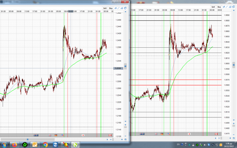This screenshot has height=148, width=237.
Task: Open indicators tool in left chart toolbar
Action: pyautogui.click(x=116, y=8)
